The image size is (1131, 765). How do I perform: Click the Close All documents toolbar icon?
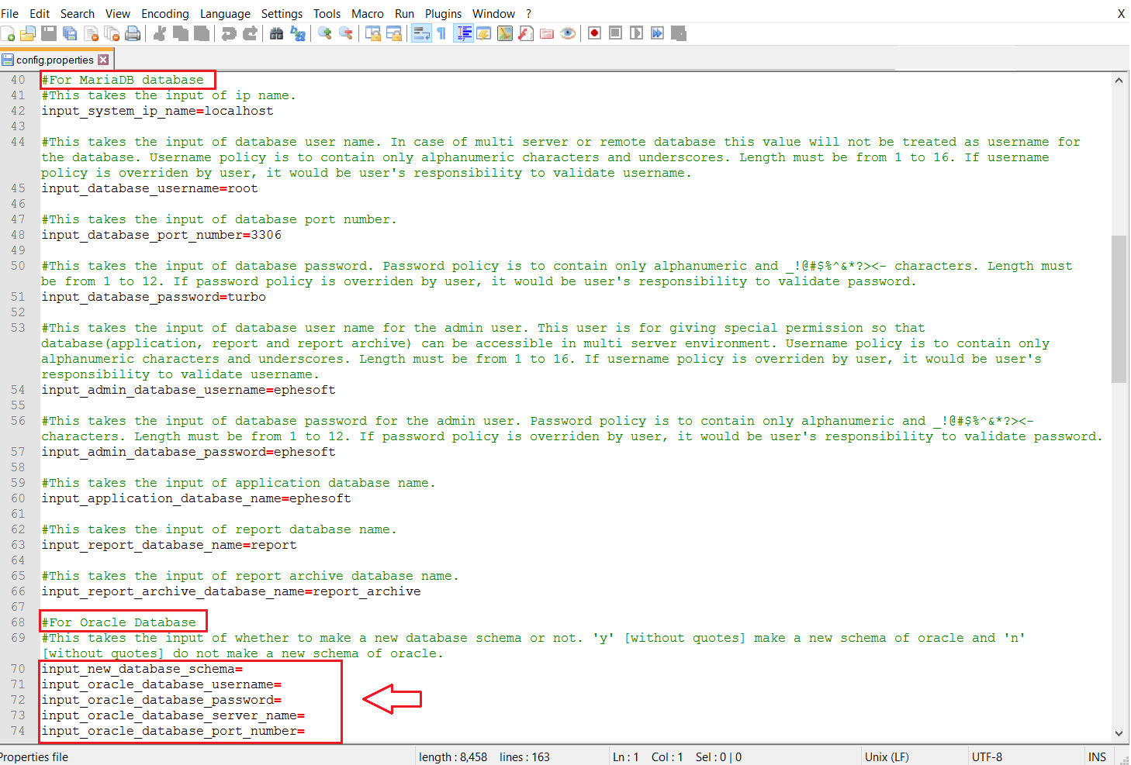tap(112, 33)
